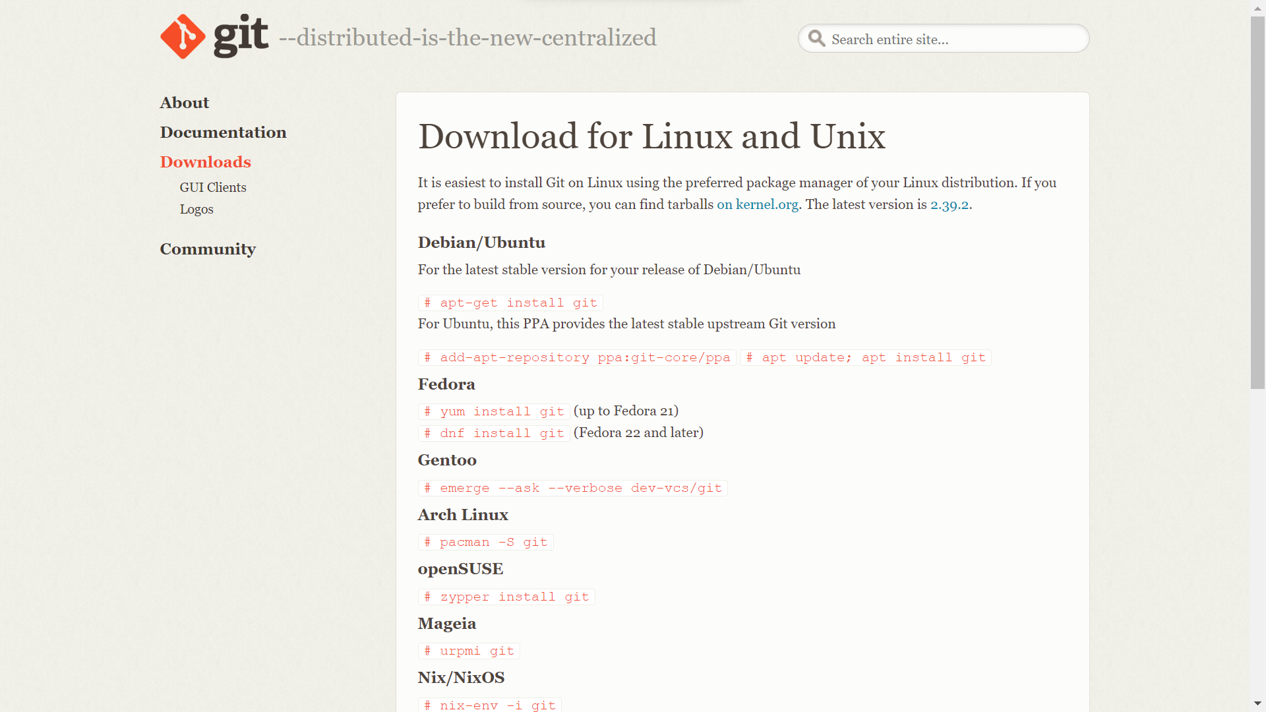Open the 2.39.2 latest version link

click(x=950, y=204)
